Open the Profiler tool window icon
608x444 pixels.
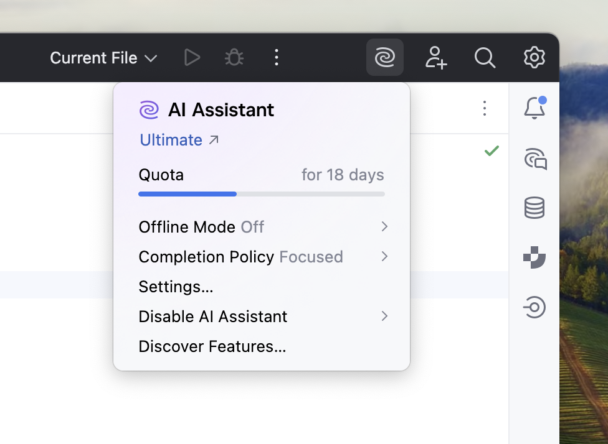click(534, 257)
